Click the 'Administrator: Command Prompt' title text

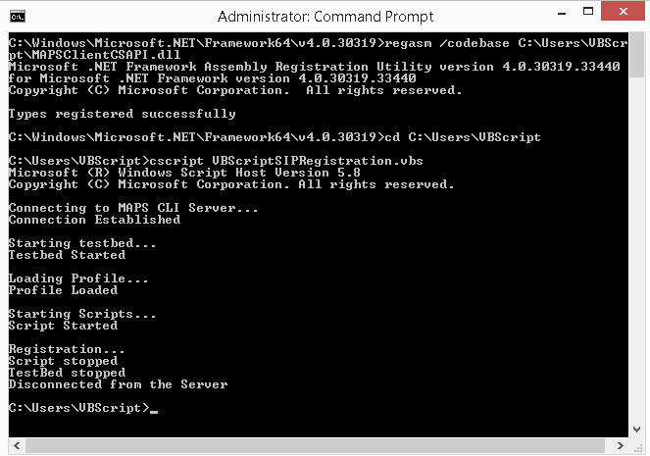pos(325,17)
